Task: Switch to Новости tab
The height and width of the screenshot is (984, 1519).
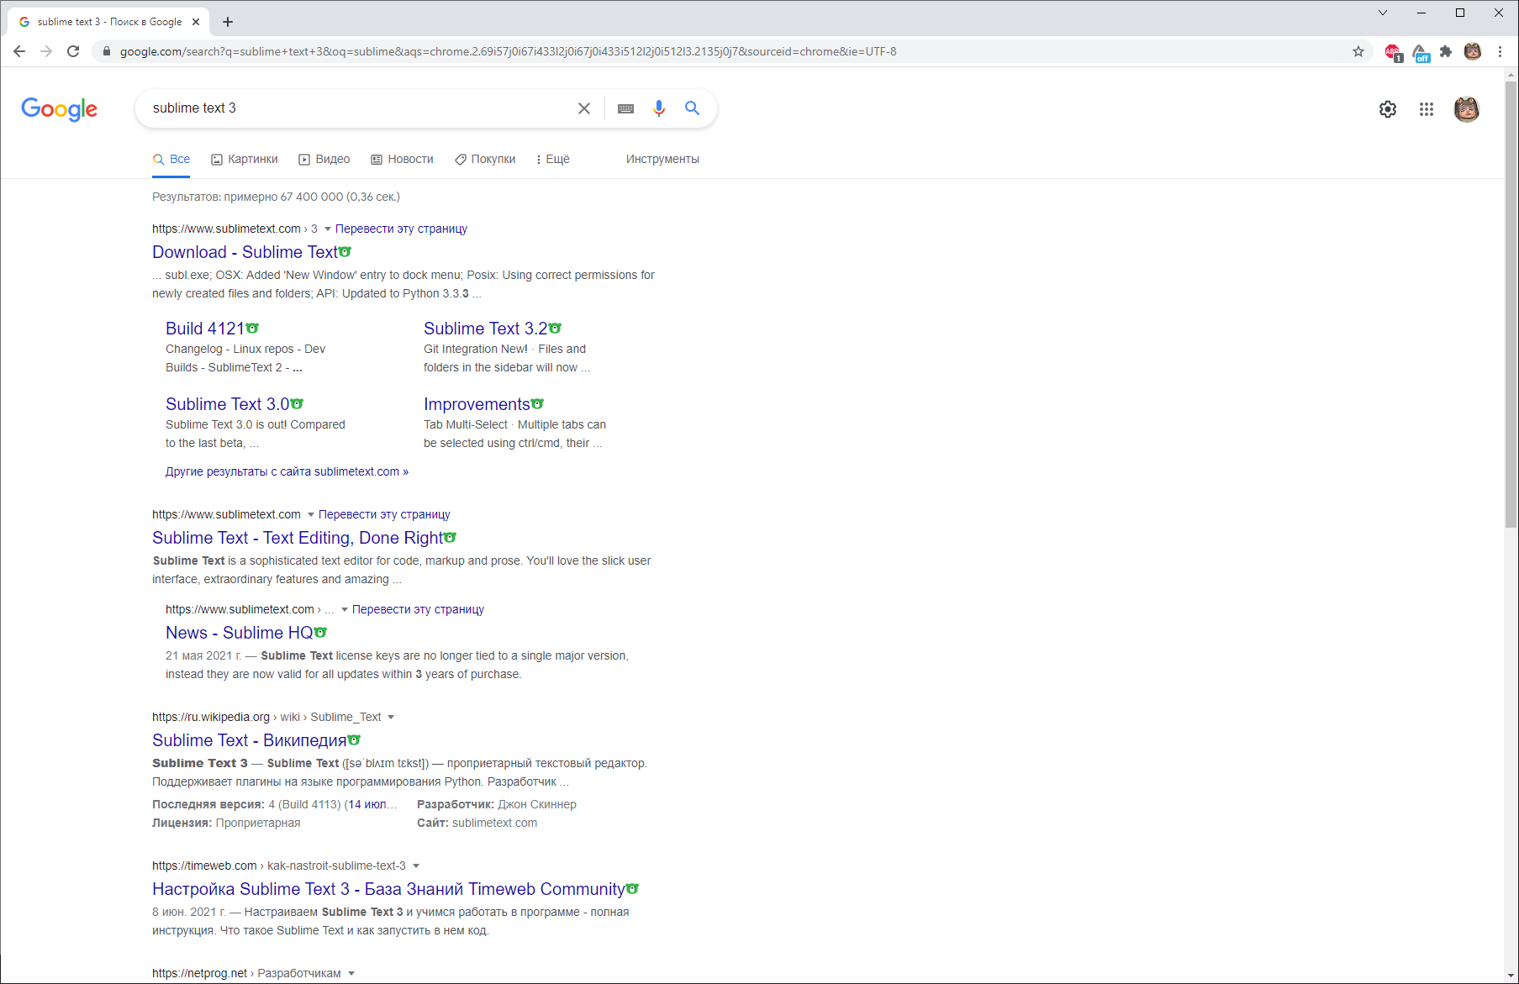Action: pyautogui.click(x=403, y=159)
